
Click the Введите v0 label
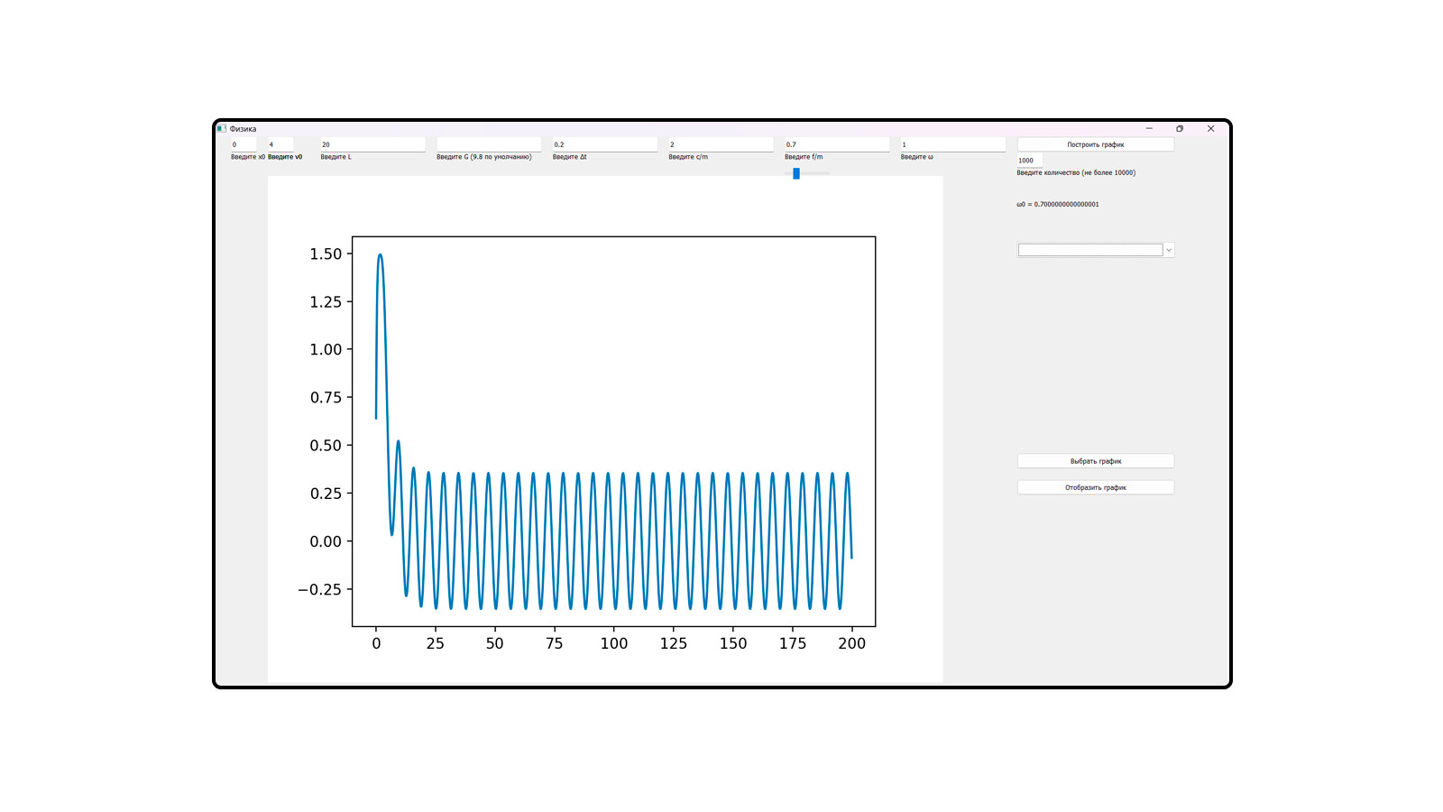tap(285, 157)
